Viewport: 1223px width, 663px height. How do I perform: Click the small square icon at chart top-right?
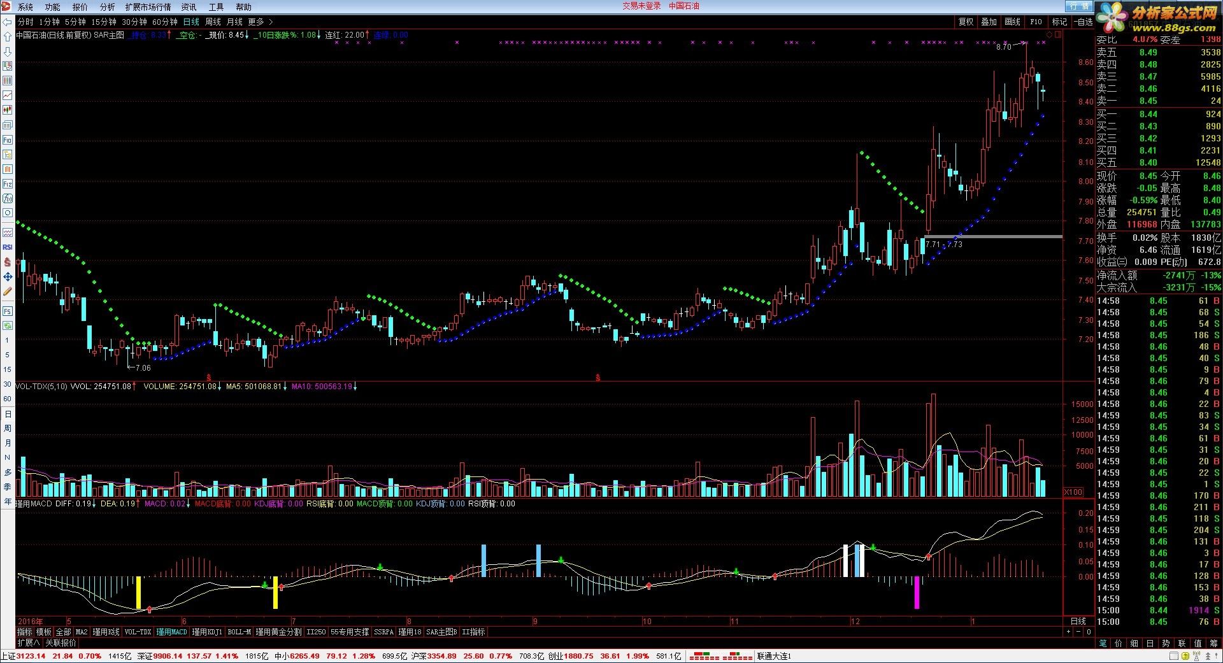pos(1059,34)
